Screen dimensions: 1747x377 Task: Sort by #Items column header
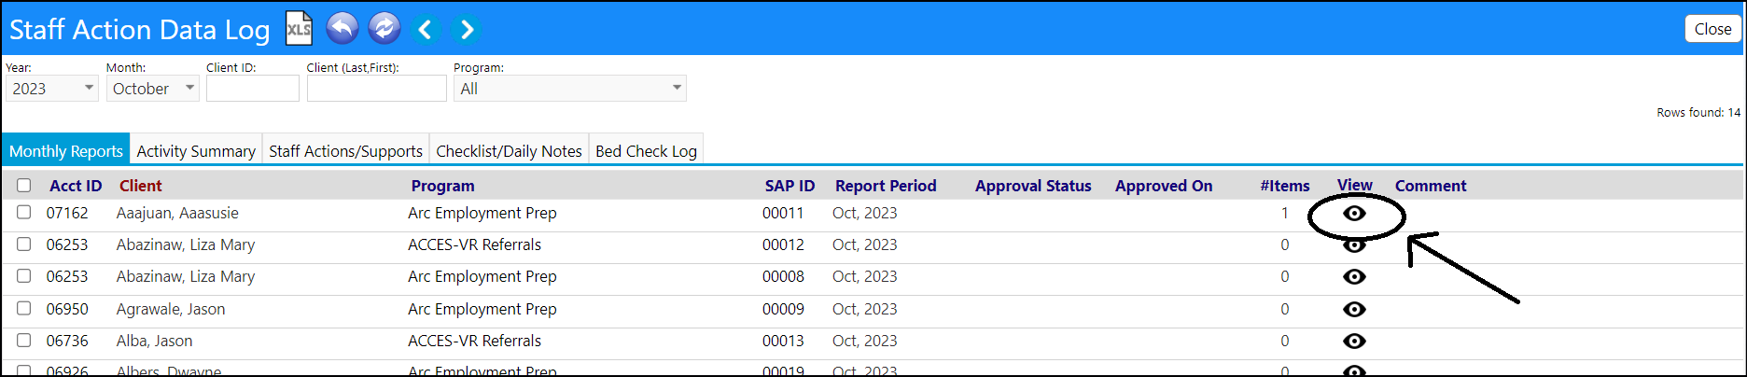tap(1285, 186)
